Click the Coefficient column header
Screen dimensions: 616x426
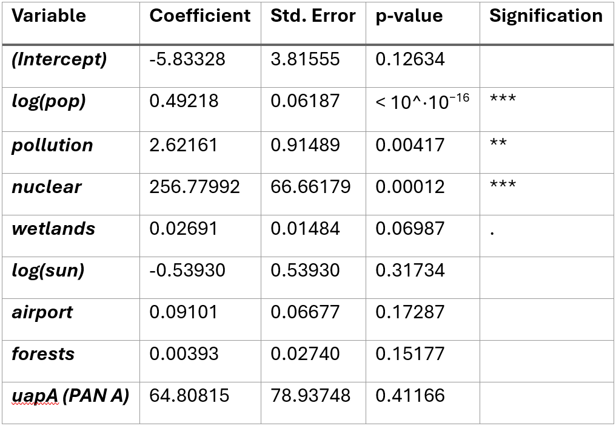click(200, 16)
